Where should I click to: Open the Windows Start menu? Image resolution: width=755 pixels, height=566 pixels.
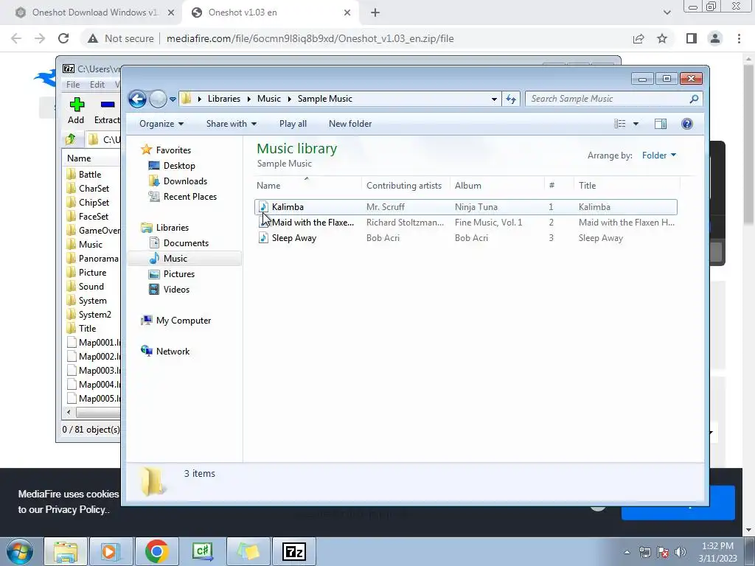point(19,551)
